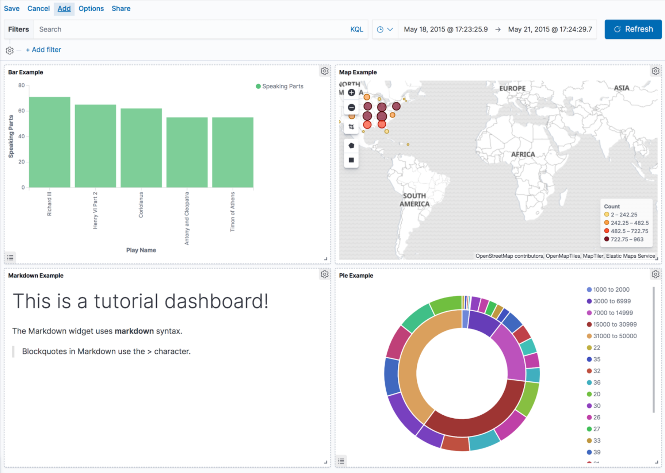Open the start date May 18, 2015 picker

446,29
